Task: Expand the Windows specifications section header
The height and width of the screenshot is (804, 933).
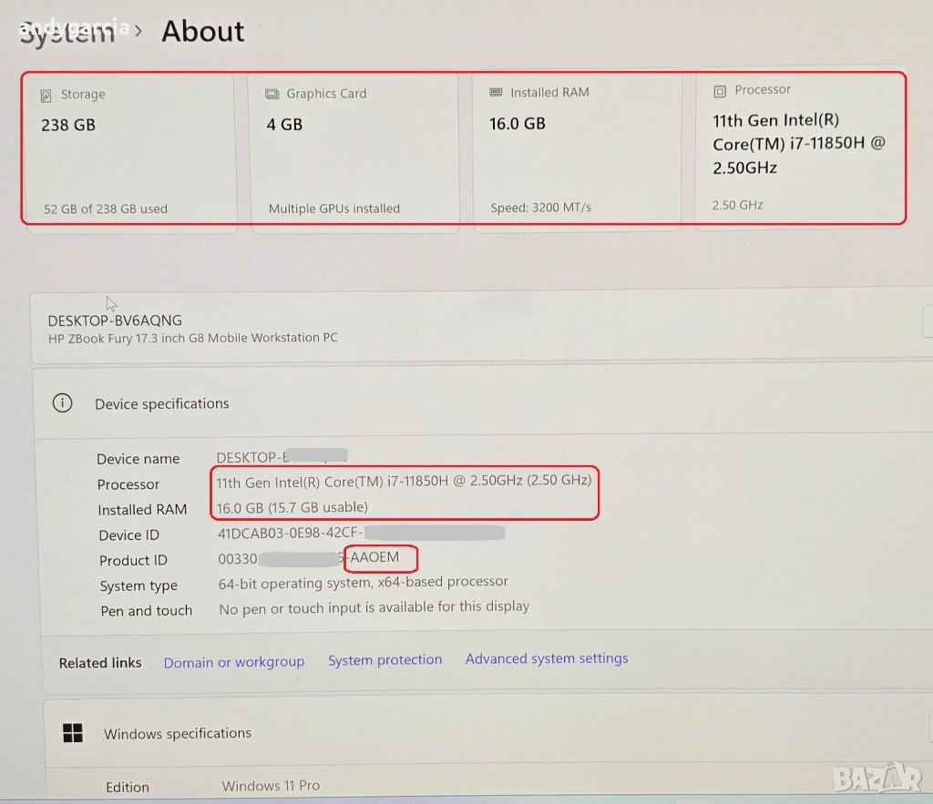Action: (x=178, y=734)
